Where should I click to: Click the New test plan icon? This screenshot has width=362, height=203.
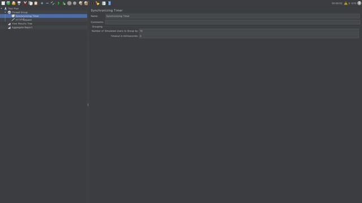3,3
